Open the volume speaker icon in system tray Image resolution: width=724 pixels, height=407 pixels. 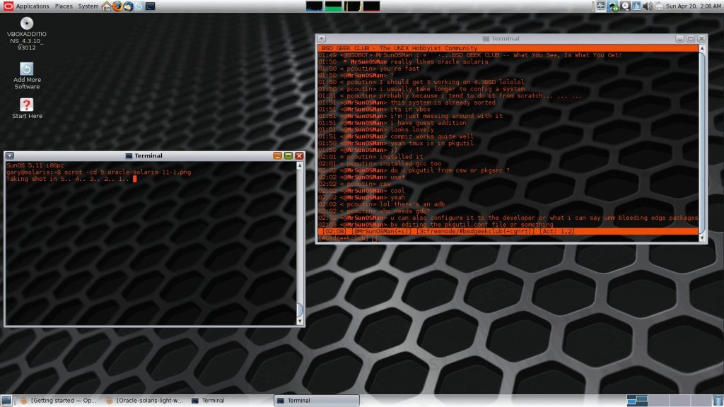[x=648, y=6]
